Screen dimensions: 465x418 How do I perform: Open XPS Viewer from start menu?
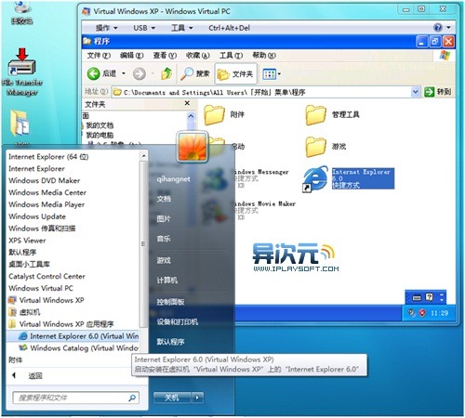27,241
